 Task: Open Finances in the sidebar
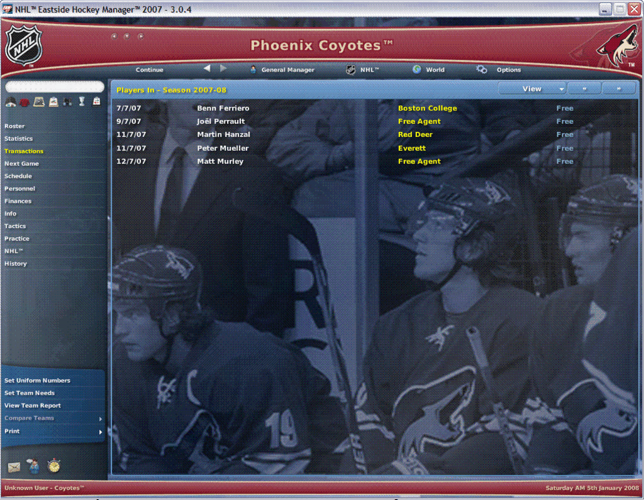pos(18,201)
